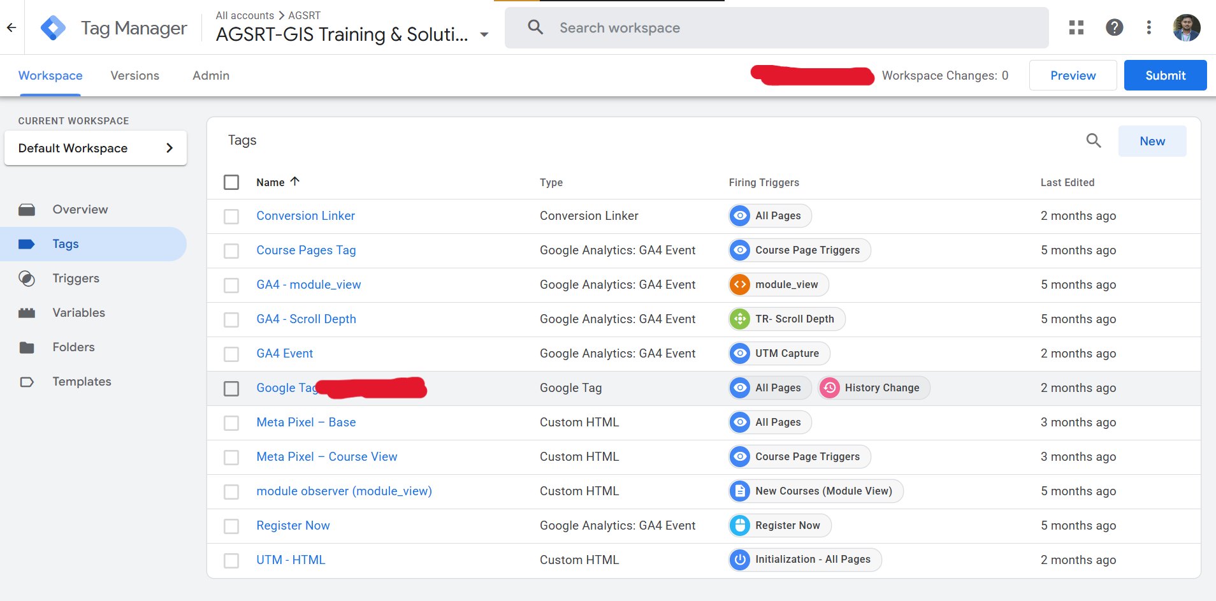Click the Folders sidebar icon
This screenshot has height=601, width=1216.
tap(27, 347)
